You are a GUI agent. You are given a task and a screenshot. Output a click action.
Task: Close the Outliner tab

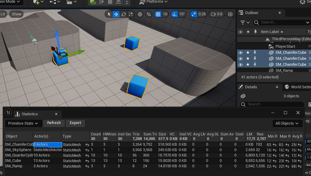[x=280, y=13]
